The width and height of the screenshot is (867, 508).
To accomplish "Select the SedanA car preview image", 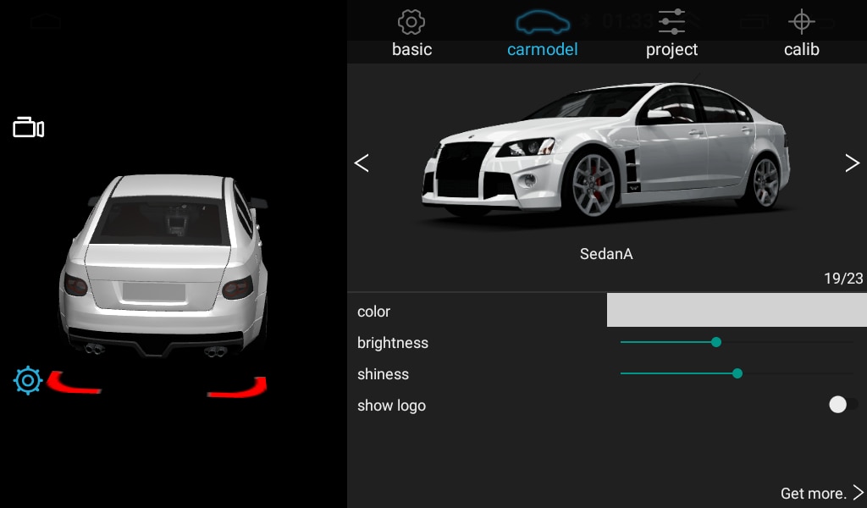I will [x=606, y=152].
